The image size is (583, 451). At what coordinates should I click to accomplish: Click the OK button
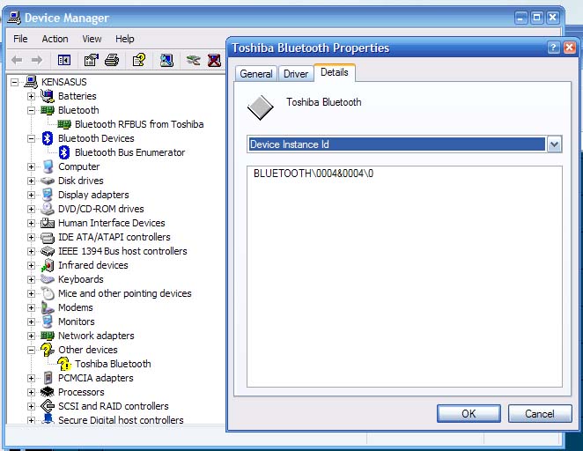469,413
